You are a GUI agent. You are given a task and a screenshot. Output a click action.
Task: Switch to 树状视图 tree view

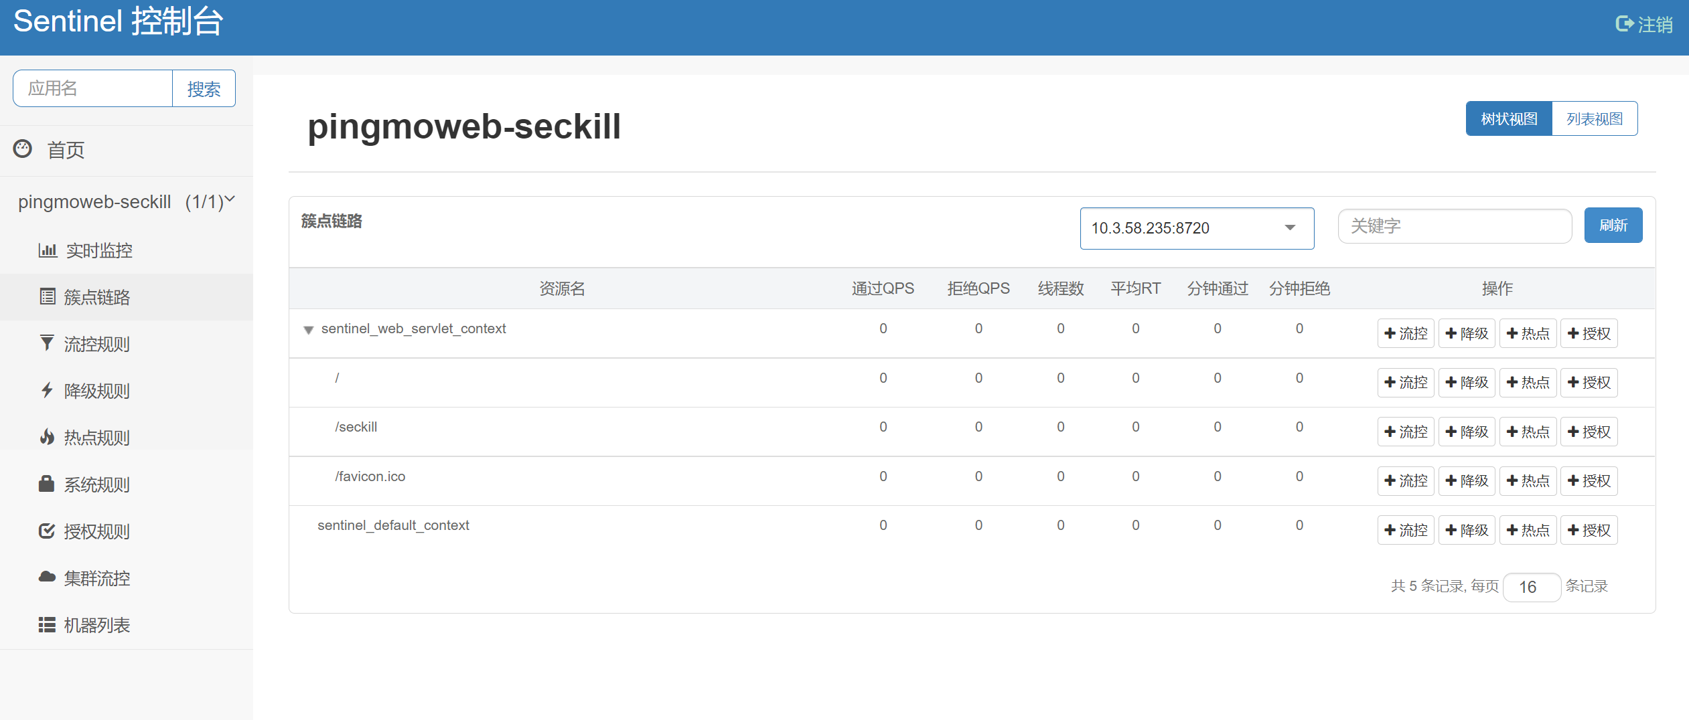[x=1508, y=118]
